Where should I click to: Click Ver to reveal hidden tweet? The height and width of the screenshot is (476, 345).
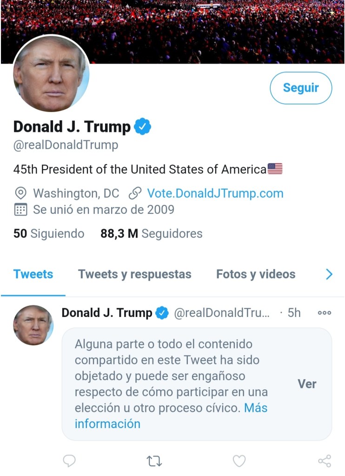point(307,384)
